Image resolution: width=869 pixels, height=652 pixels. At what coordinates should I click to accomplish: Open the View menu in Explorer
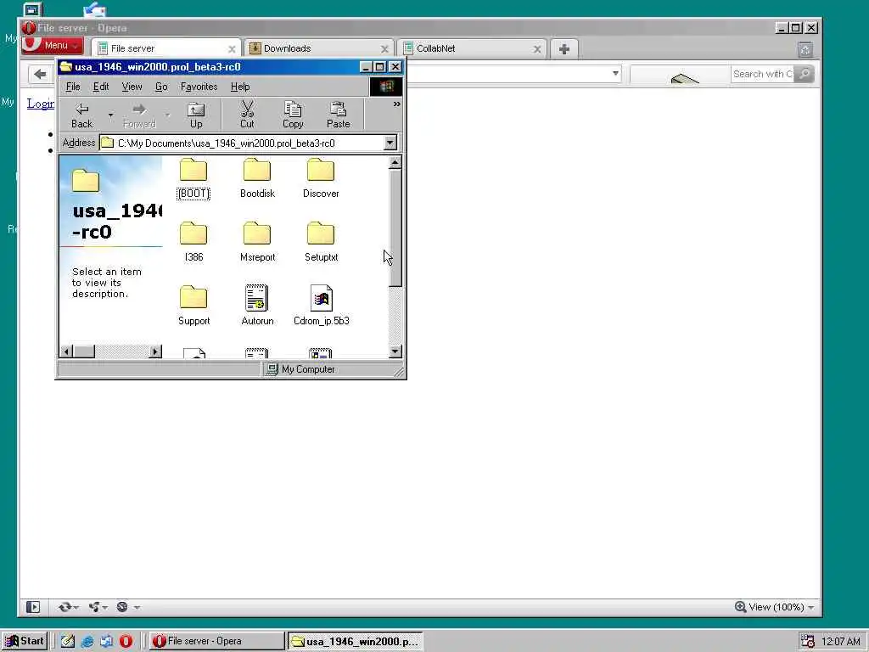132,87
